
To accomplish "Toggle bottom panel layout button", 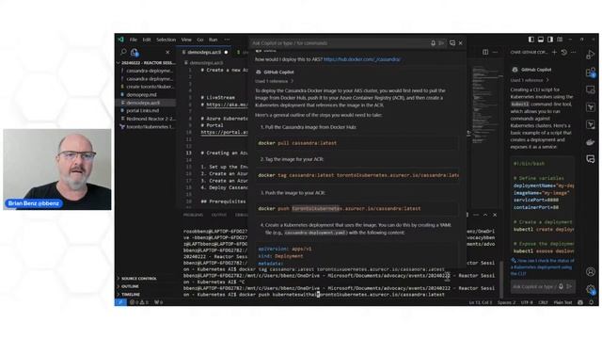I will (x=541, y=40).
